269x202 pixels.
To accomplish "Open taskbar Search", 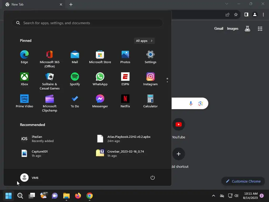I will pos(20,196).
